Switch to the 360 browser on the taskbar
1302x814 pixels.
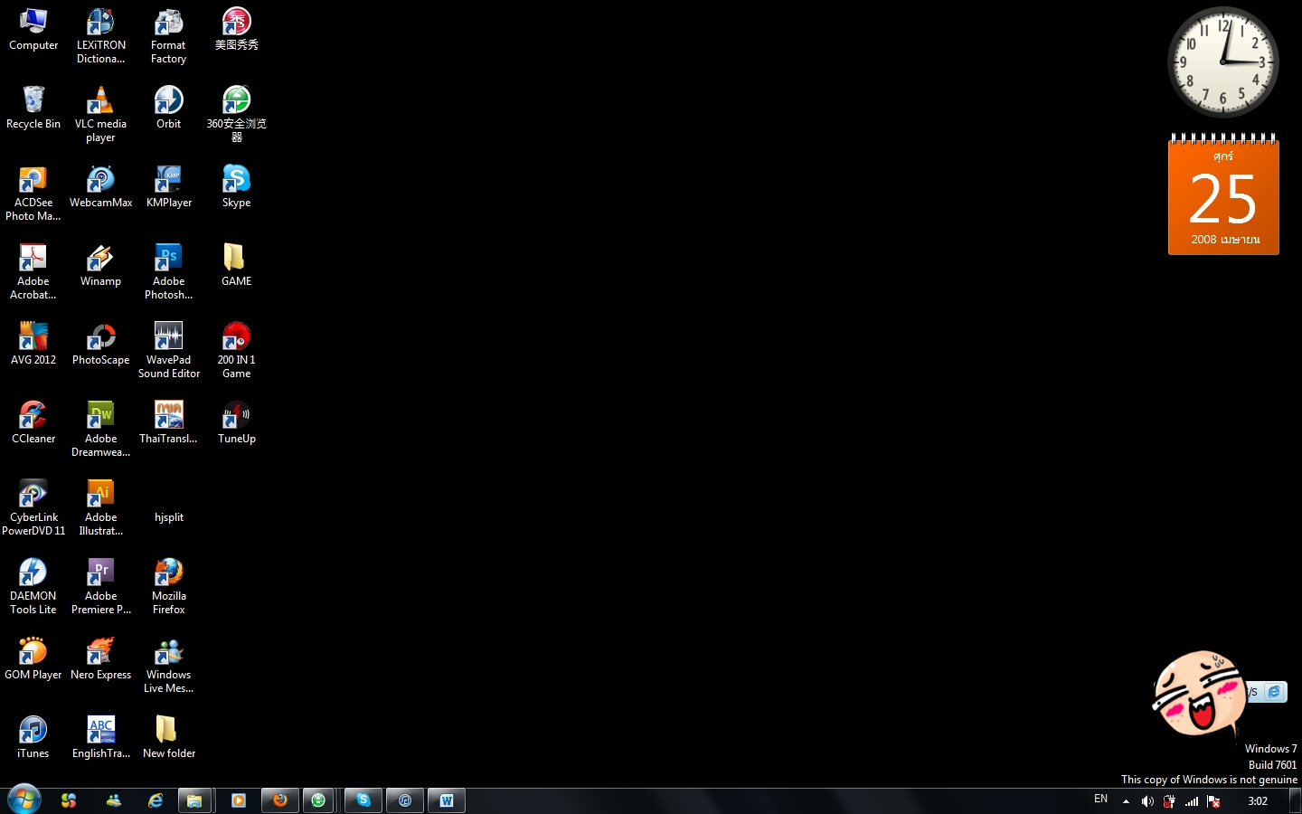click(x=318, y=800)
